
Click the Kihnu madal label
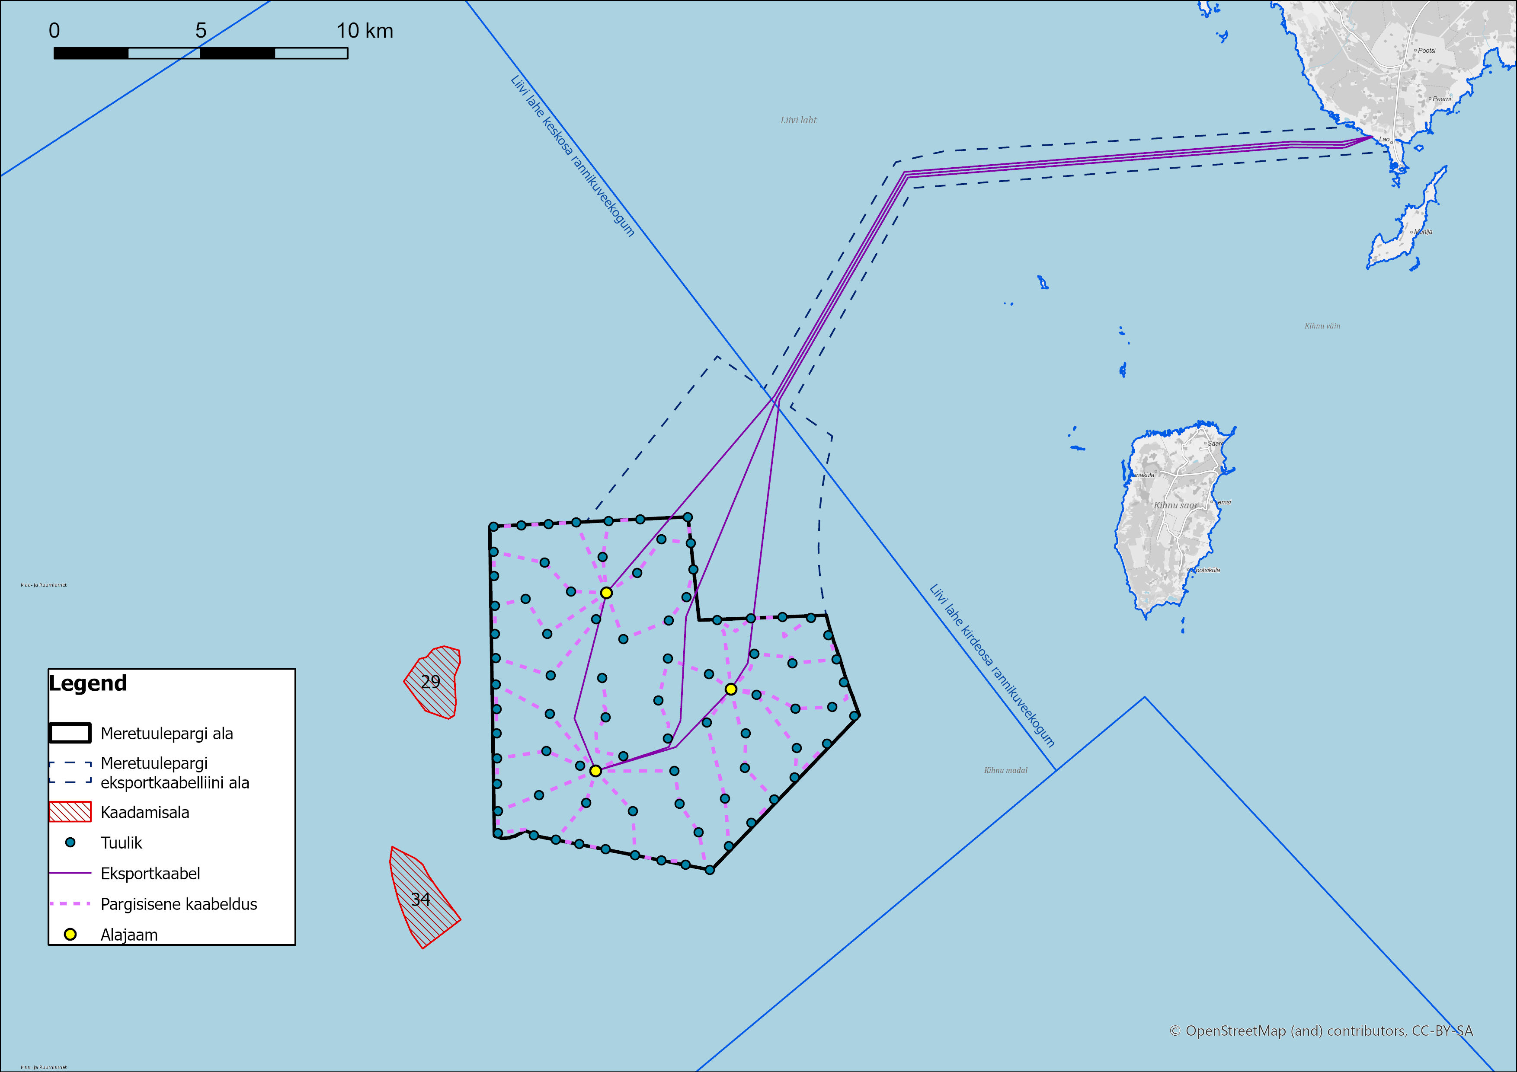[x=1005, y=770]
